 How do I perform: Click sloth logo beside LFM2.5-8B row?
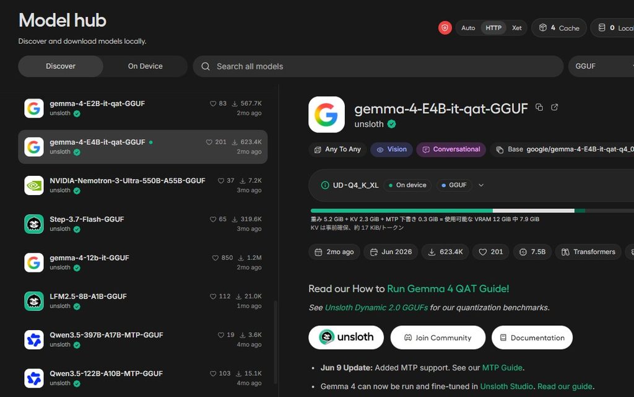point(34,301)
